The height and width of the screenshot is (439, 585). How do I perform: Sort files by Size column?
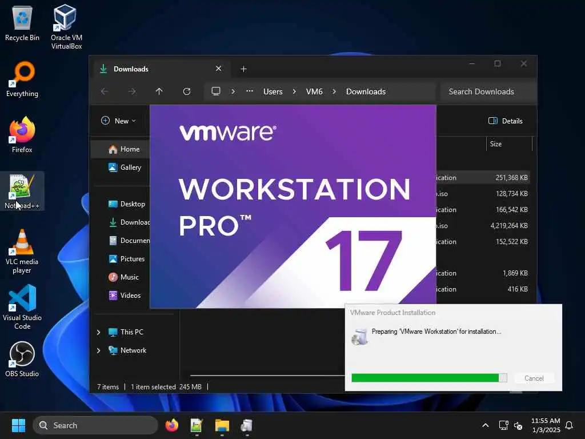tap(509, 143)
